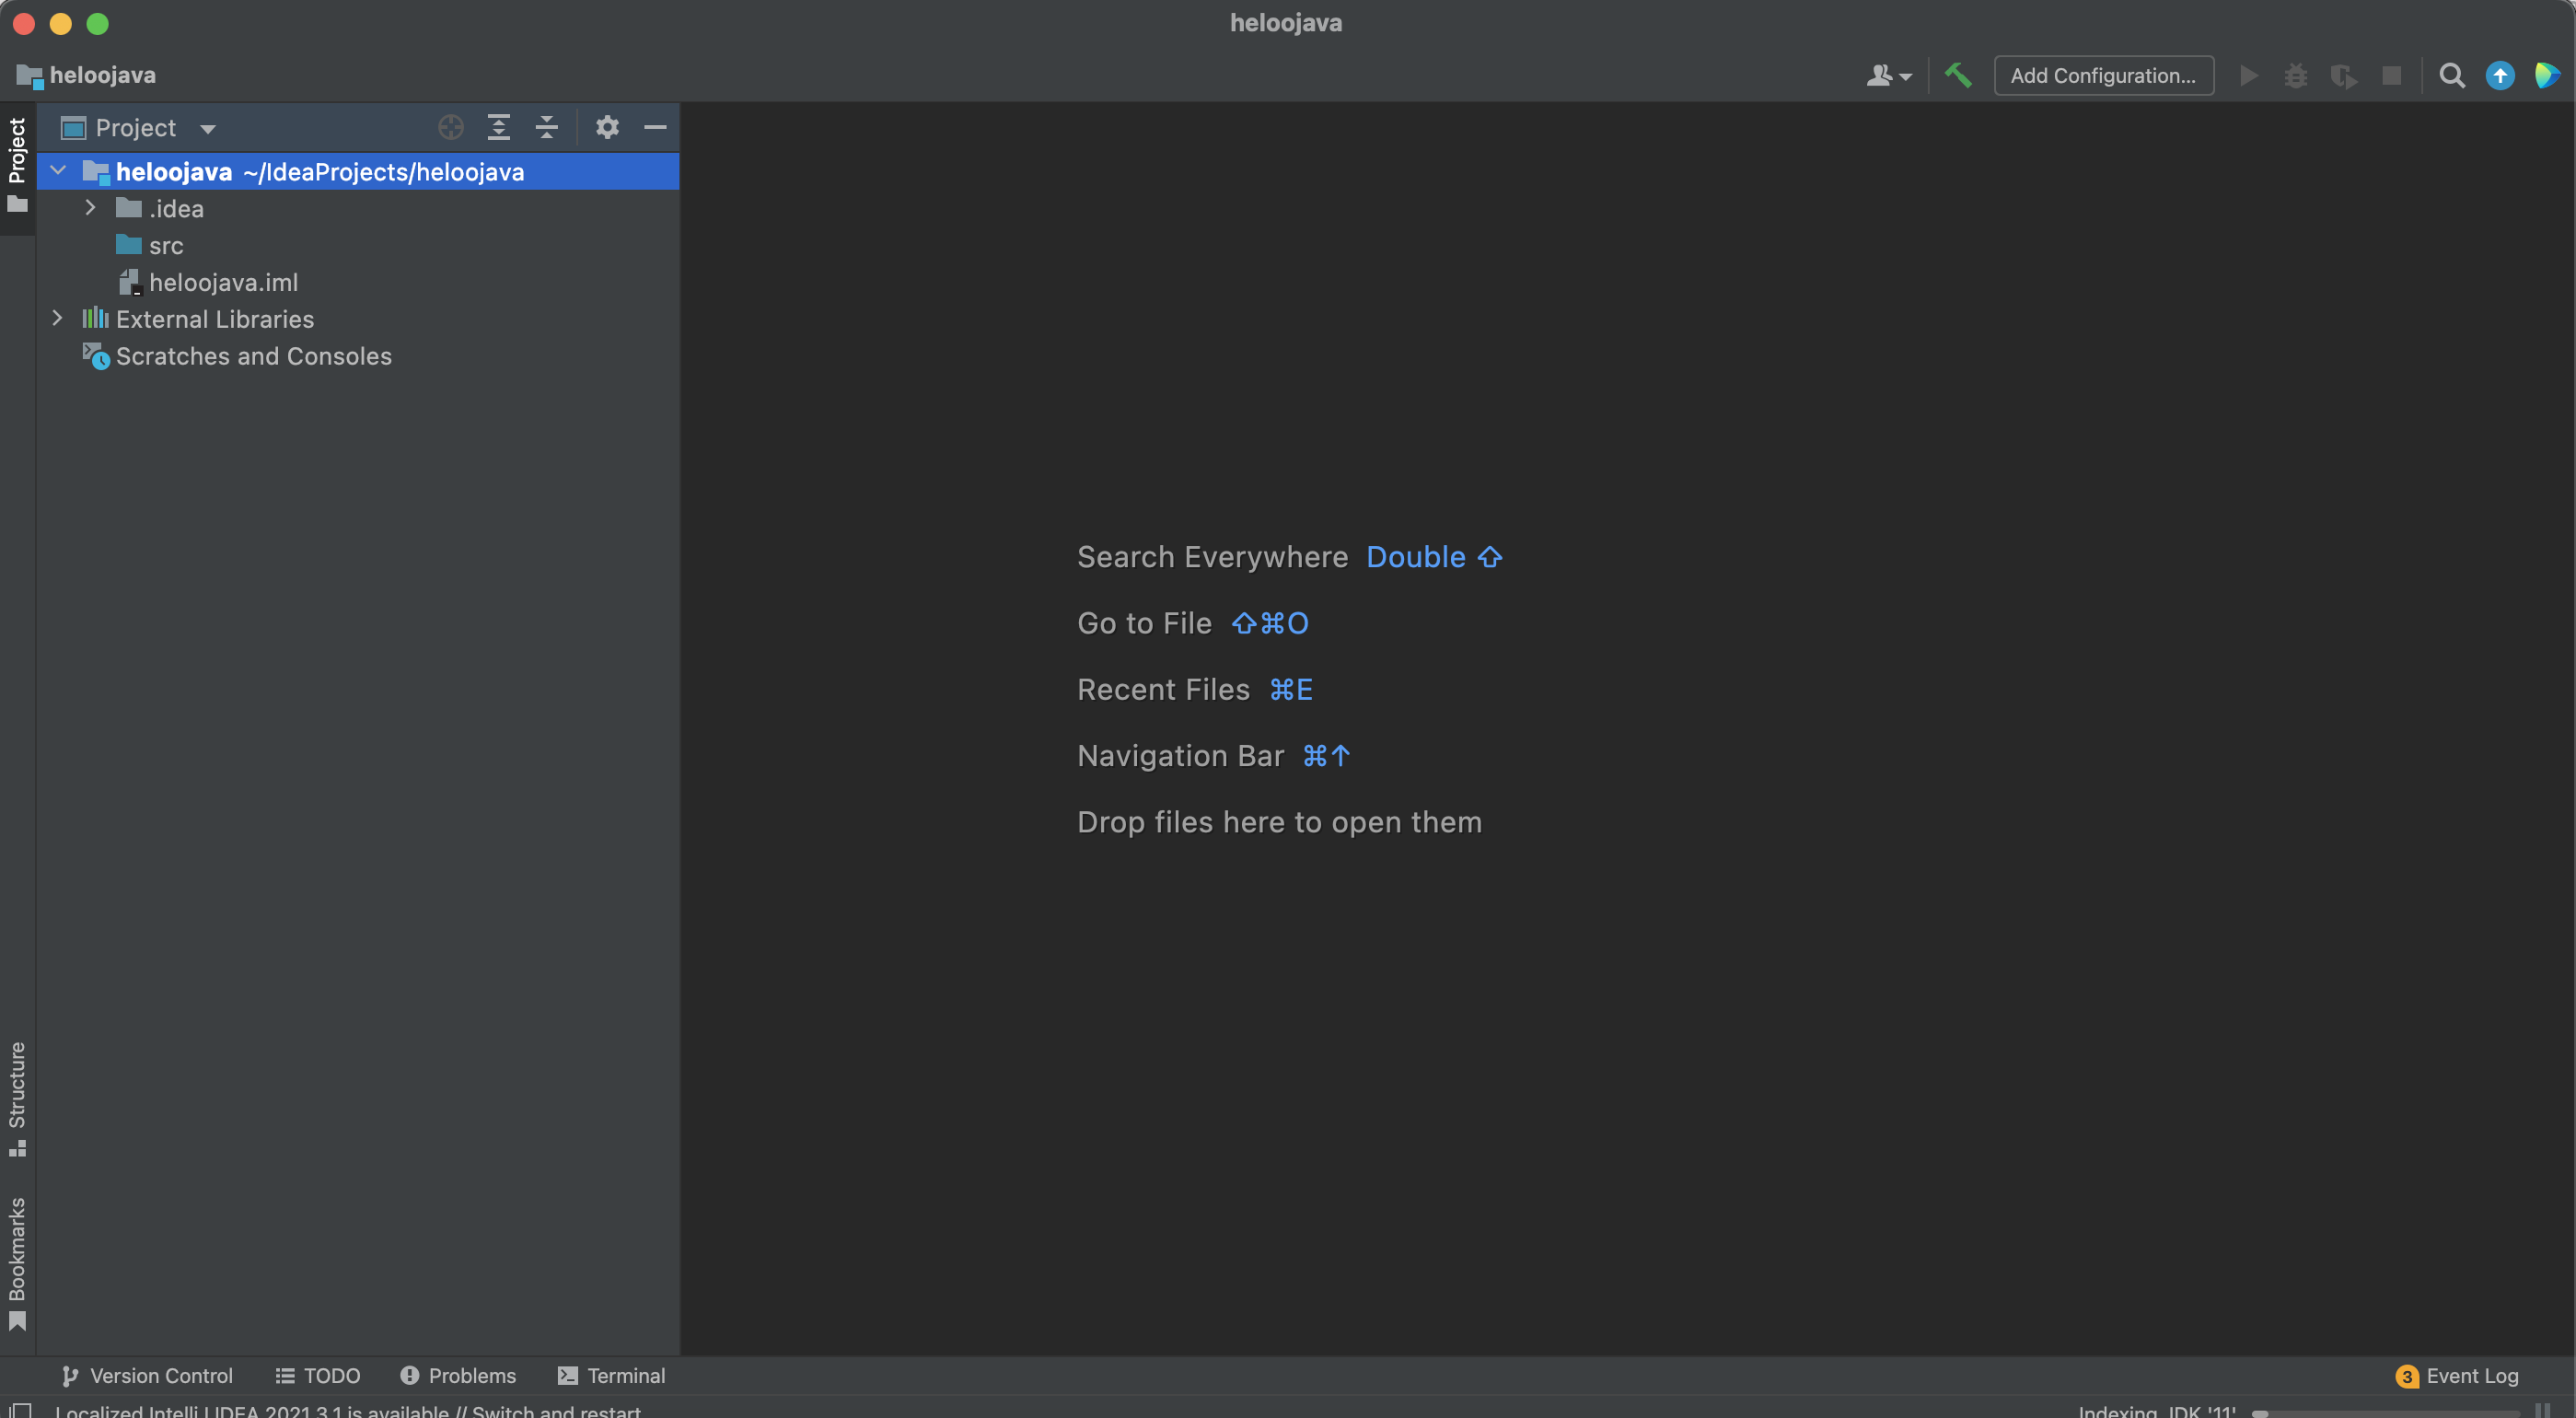This screenshot has height=1418, width=2576.
Task: Toggle the Structure tool window sidebar tab
Action: 17,1097
